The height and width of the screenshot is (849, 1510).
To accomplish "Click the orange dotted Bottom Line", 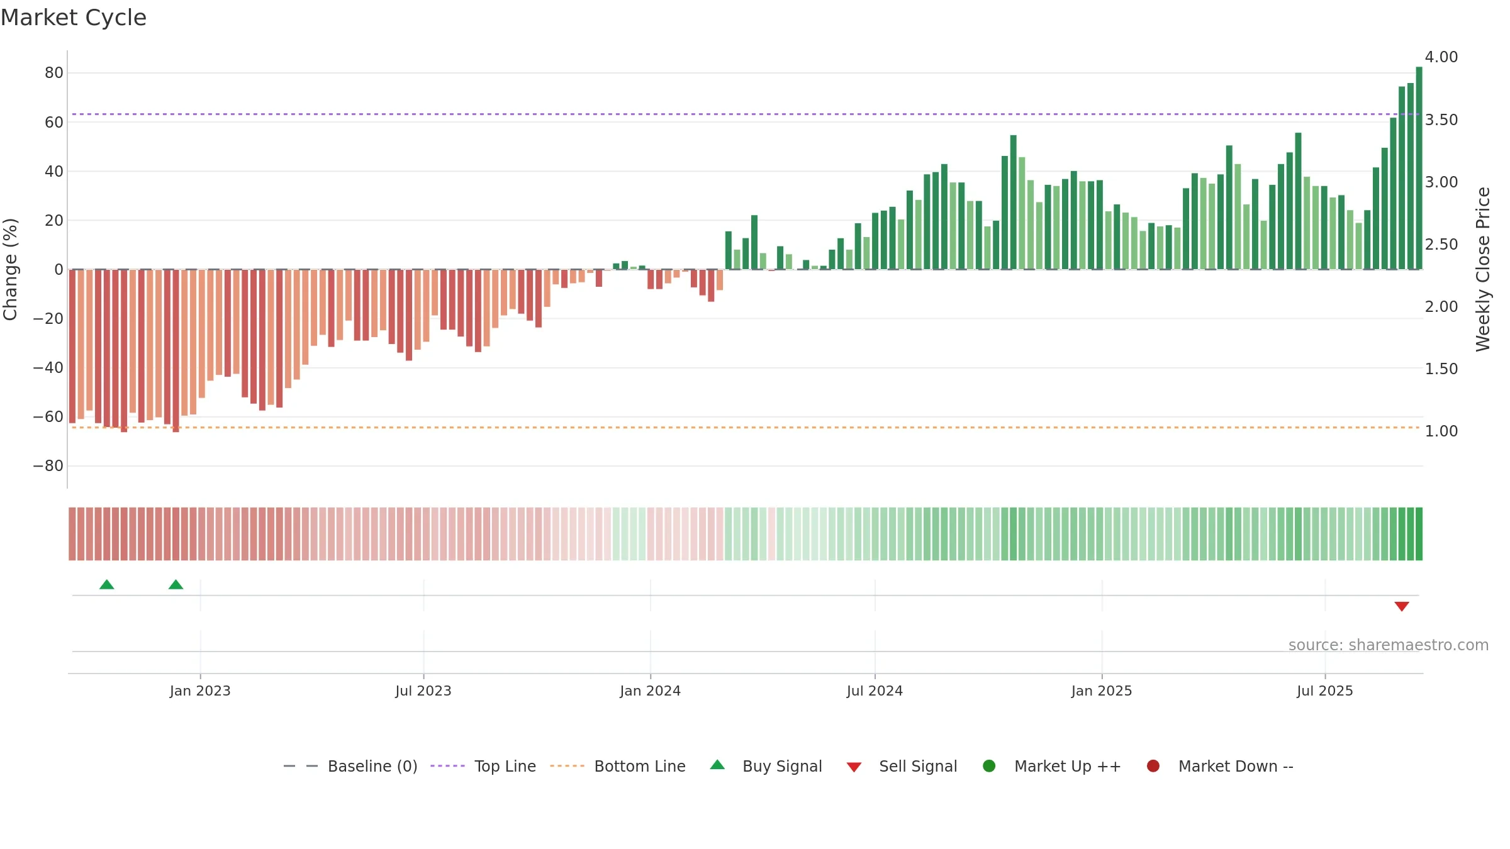I will coord(746,427).
